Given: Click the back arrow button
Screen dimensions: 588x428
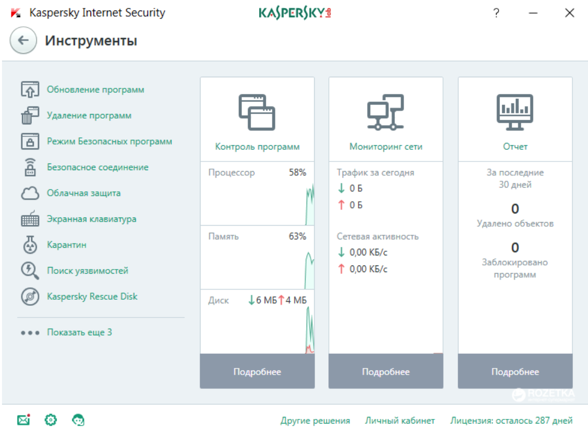Looking at the screenshot, I should 23,40.
